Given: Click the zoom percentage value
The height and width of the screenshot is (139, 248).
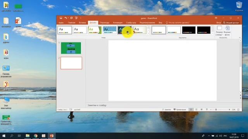Looking at the screenshot, I should point(234,110).
